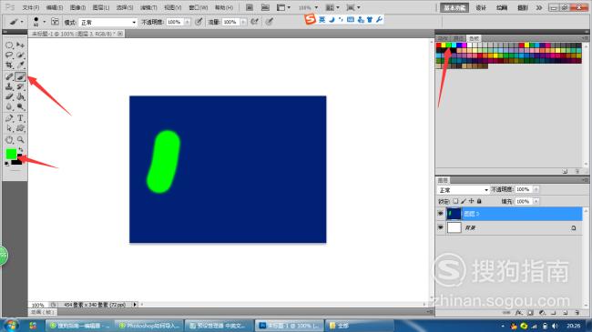The width and height of the screenshot is (592, 332).
Task: Select the Crop tool
Action: pyautogui.click(x=9, y=65)
